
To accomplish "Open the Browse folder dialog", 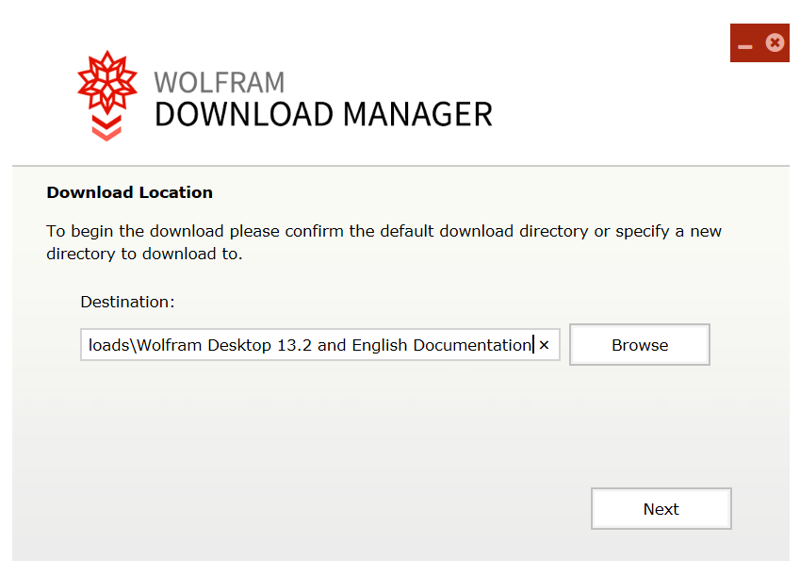I will (x=639, y=345).
